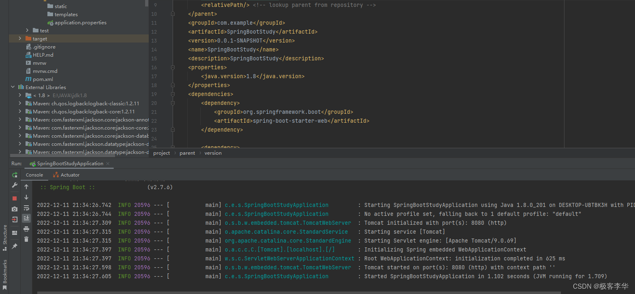The height and width of the screenshot is (294, 635).
Task: Select the Console tab
Action: pos(34,175)
